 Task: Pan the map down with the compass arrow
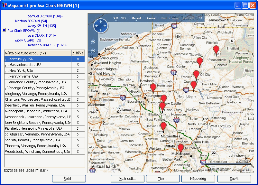pyautogui.click(x=101, y=30)
